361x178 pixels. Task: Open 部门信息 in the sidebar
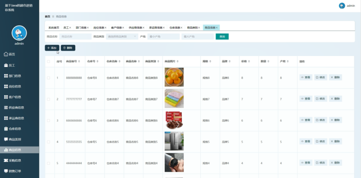[13, 76]
